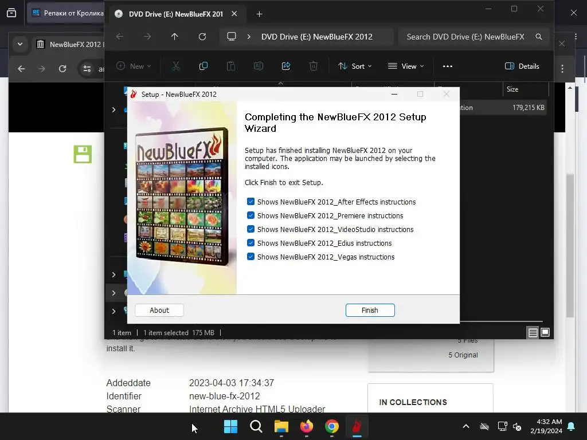Viewport: 587px width, 440px height.
Task: Click the search magnifier icon in Explorer
Action: point(539,37)
